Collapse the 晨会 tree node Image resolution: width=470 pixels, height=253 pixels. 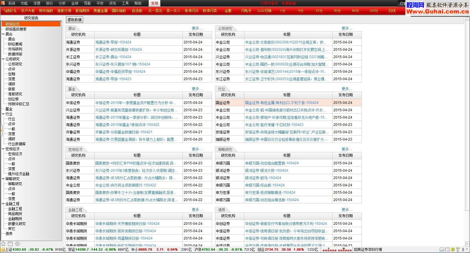coord(3,34)
